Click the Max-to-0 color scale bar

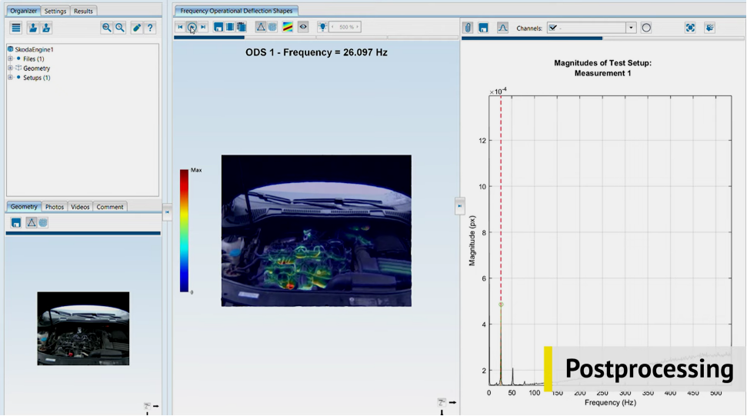tap(185, 230)
